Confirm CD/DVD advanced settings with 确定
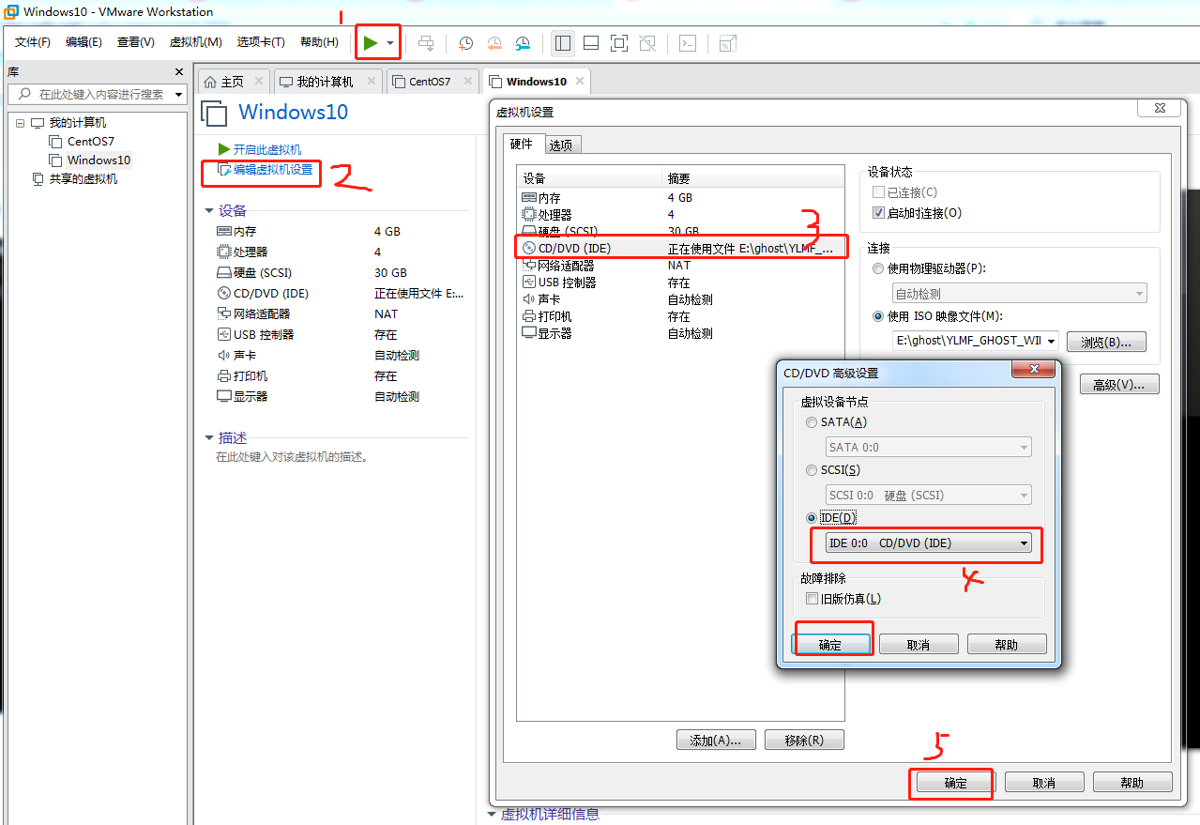The width and height of the screenshot is (1200, 825). click(x=831, y=643)
